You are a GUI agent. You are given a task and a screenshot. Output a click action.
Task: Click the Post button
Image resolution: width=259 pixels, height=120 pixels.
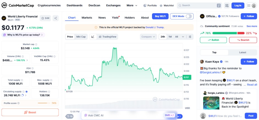(251, 116)
